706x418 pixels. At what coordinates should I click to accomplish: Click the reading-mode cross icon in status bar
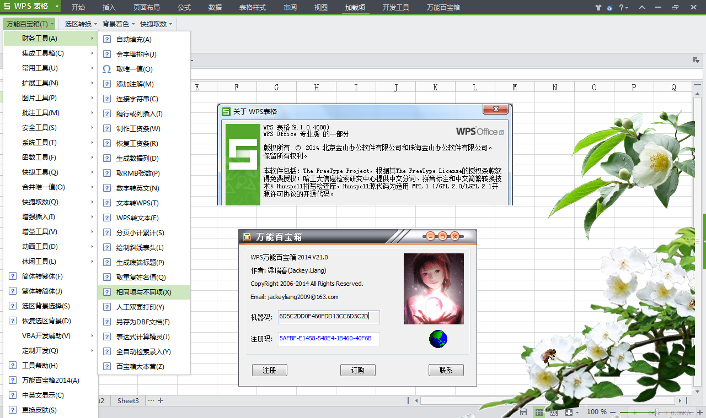(x=569, y=412)
